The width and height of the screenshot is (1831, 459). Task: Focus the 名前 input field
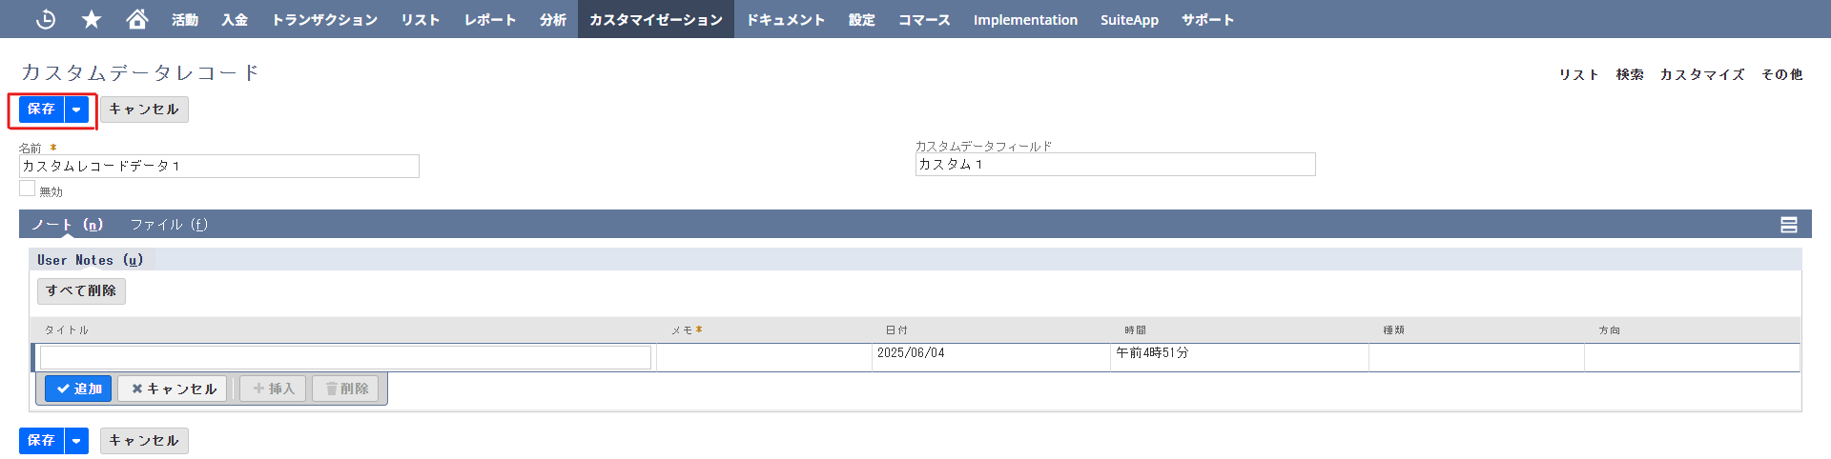point(219,166)
